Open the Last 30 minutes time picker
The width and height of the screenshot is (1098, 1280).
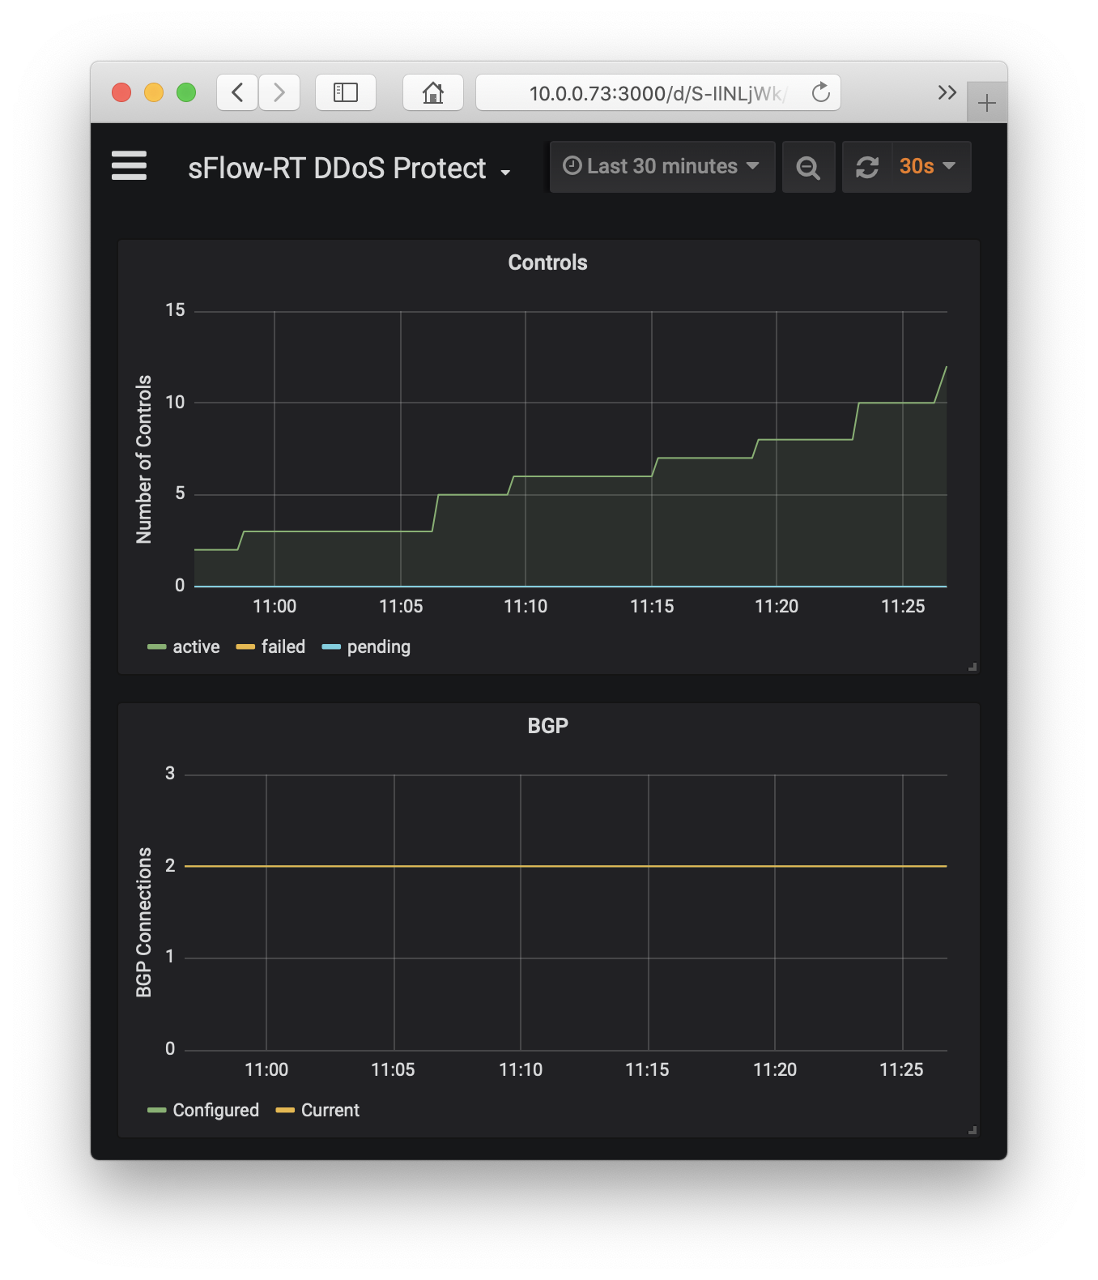click(662, 167)
